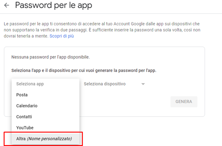Choose 'Calendario' in the app menu

[x=27, y=106]
